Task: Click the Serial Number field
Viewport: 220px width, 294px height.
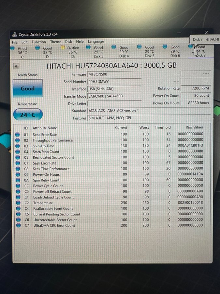Action: (x=114, y=82)
